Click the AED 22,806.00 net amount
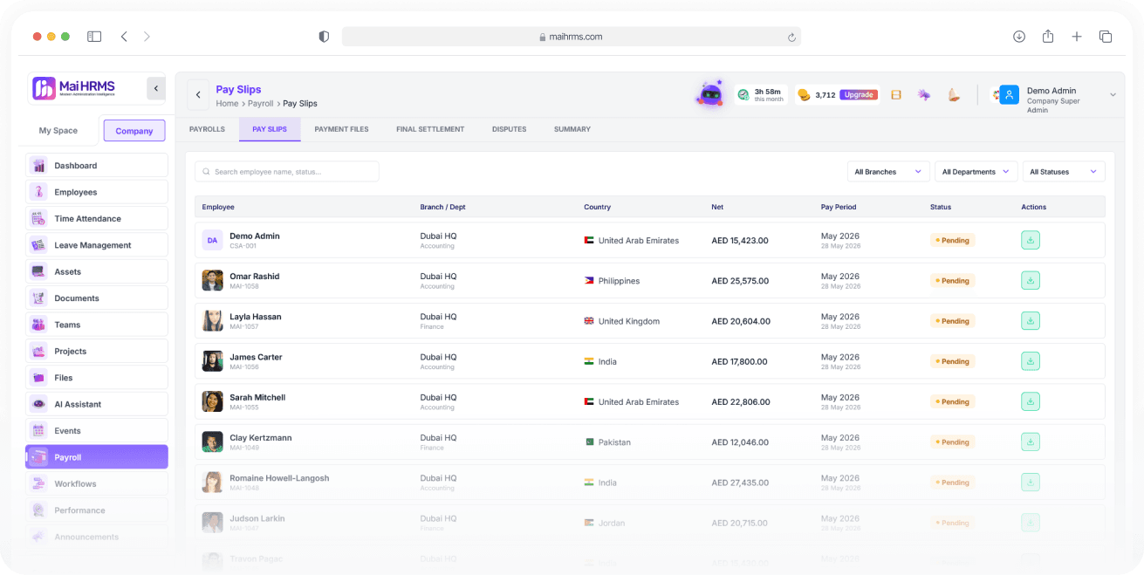The height and width of the screenshot is (575, 1144). point(741,401)
